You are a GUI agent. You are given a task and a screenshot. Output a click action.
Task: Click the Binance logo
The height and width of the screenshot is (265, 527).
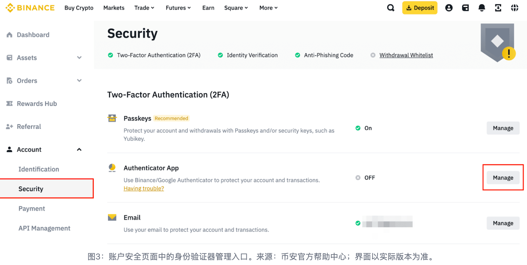point(30,8)
